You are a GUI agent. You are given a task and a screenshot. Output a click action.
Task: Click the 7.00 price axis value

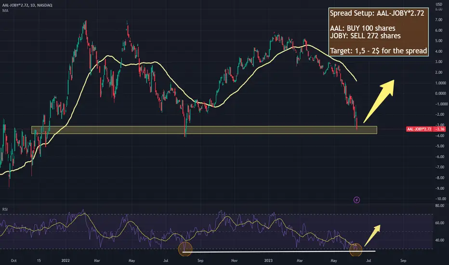pyautogui.click(x=439, y=20)
